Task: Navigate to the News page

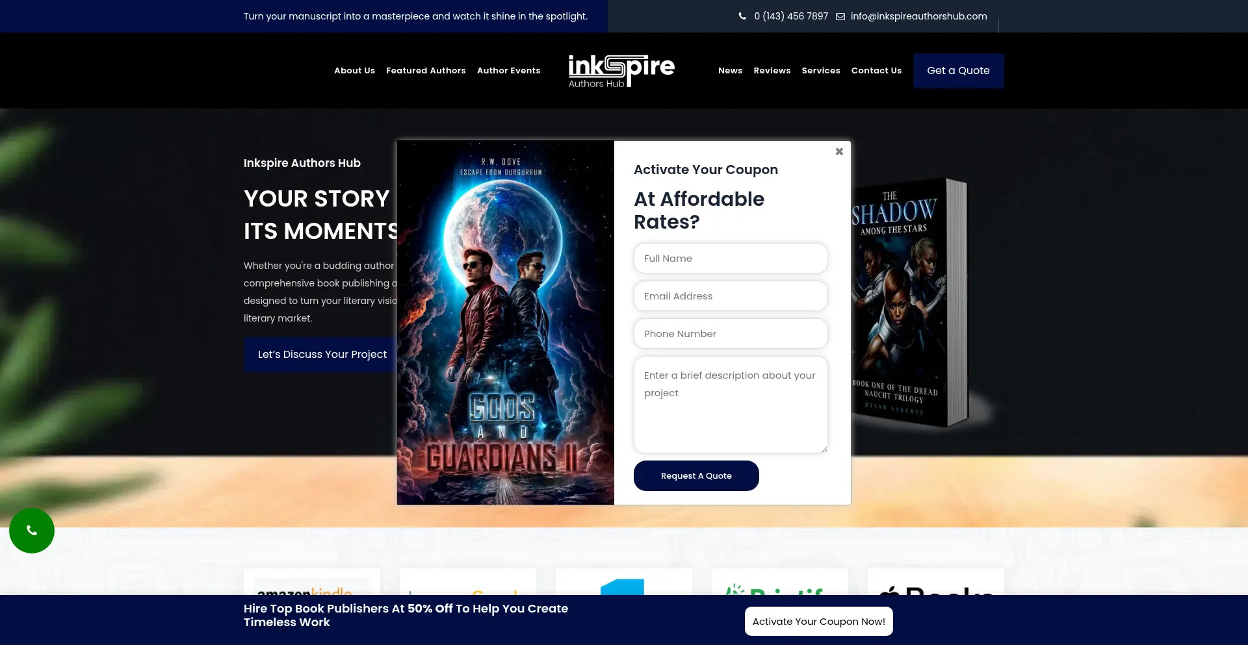Action: (x=730, y=71)
